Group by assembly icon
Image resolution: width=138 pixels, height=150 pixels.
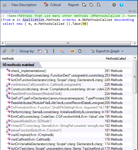point(40,51)
